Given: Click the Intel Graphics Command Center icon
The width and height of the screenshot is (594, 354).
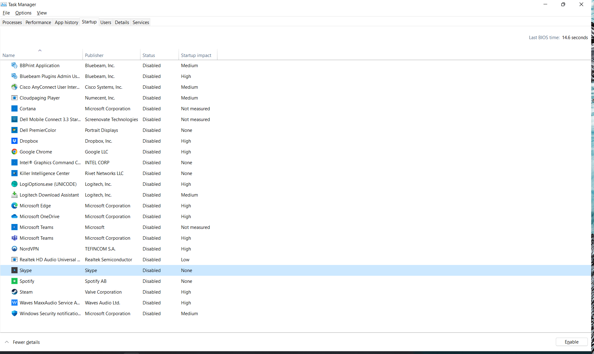Looking at the screenshot, I should click(x=14, y=162).
